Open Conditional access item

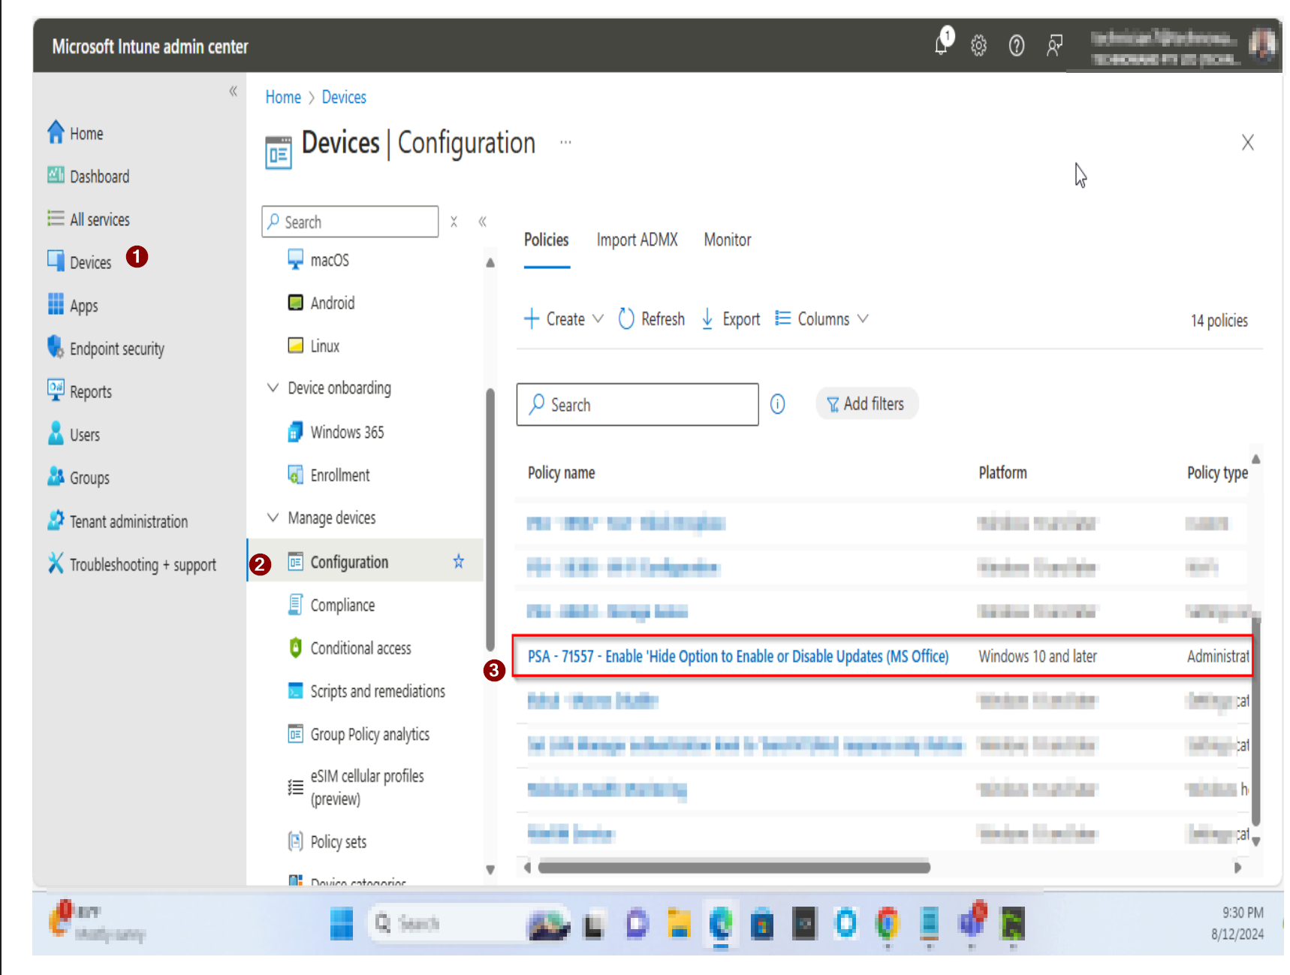point(349,647)
